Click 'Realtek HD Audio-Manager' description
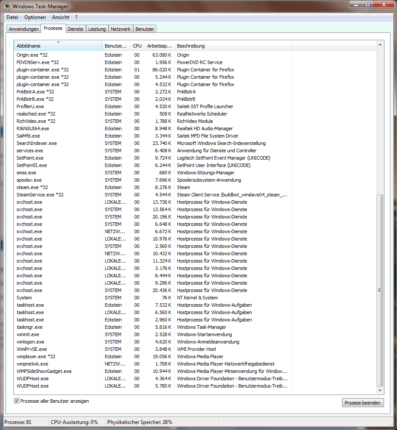Image resolution: width=397 pixels, height=430 pixels. [x=205, y=128]
